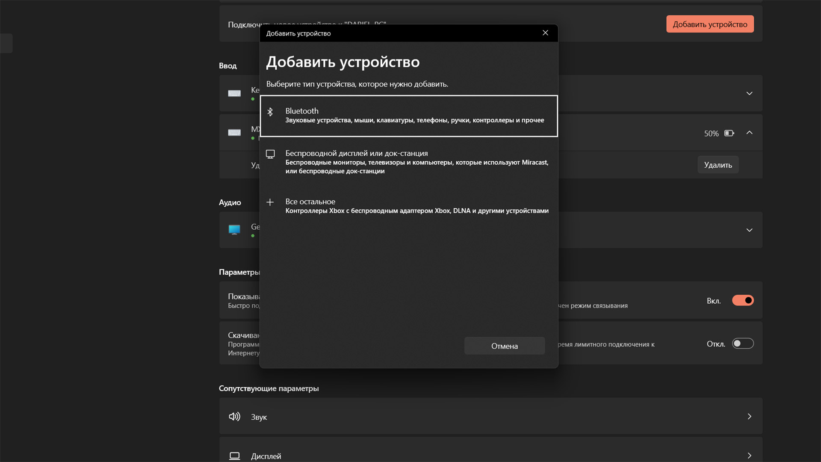
Task: Close the Добавить устройство dialog
Action: click(545, 33)
